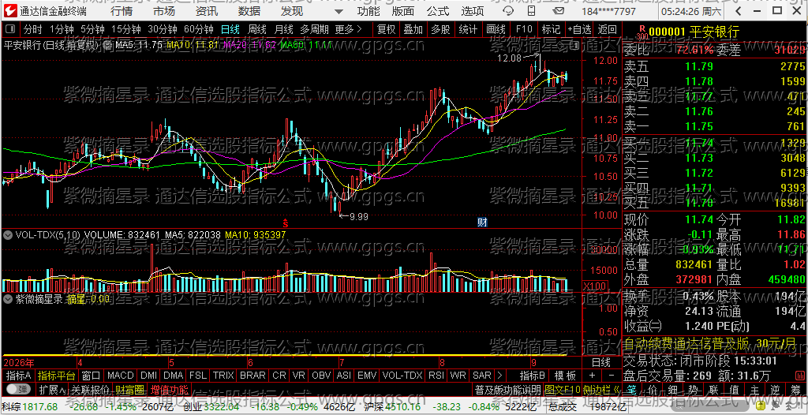
Task: Click the 叠加 overlay button
Action: [x=413, y=29]
